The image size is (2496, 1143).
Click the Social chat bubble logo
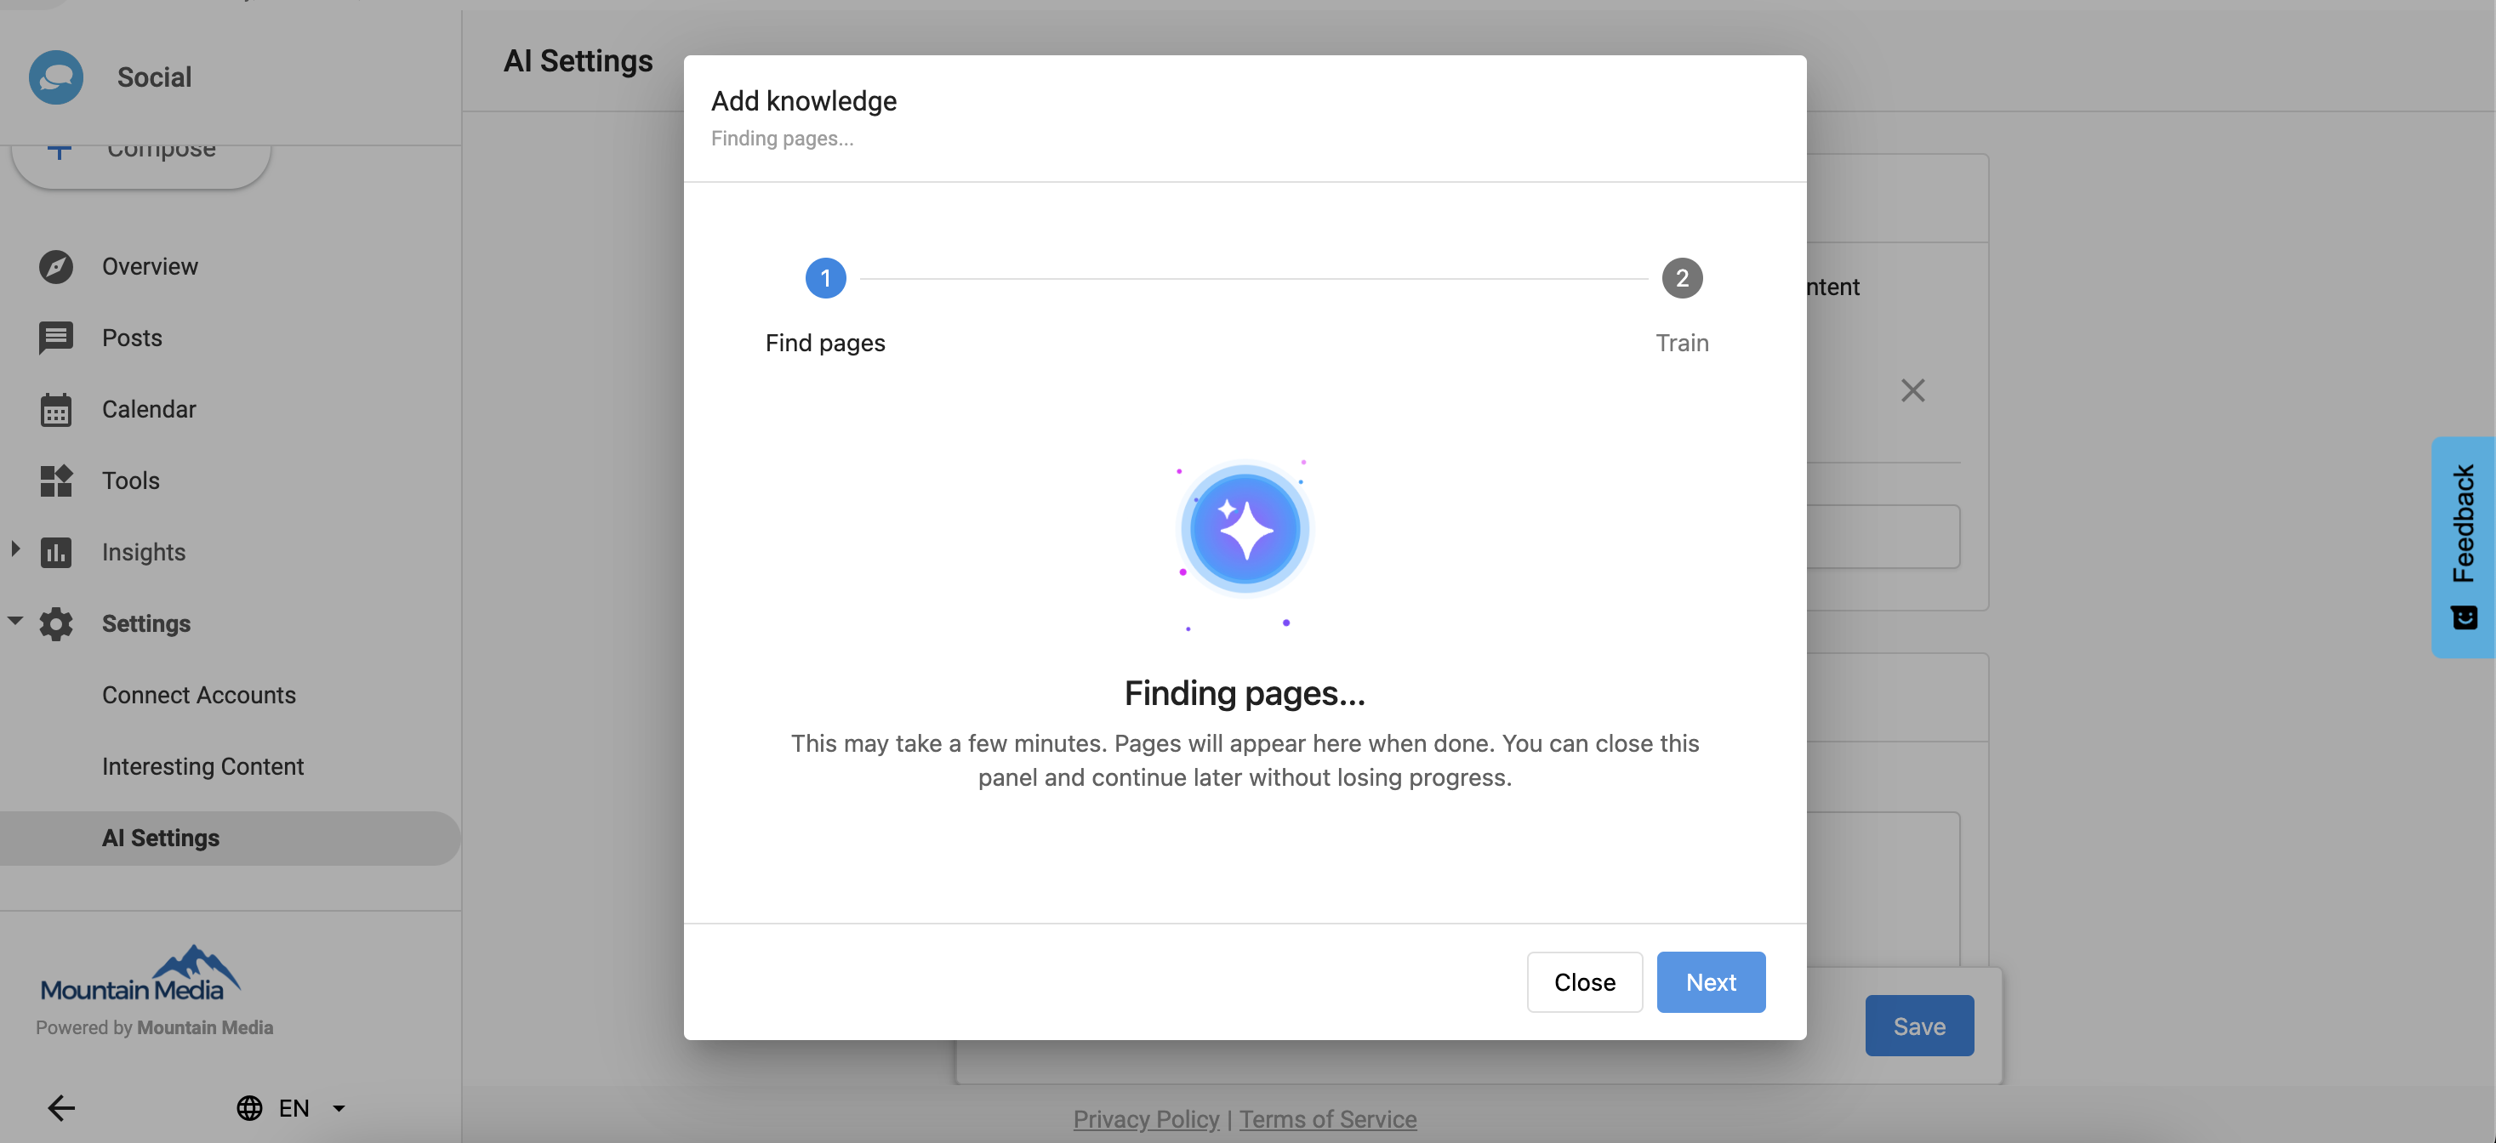tap(56, 77)
